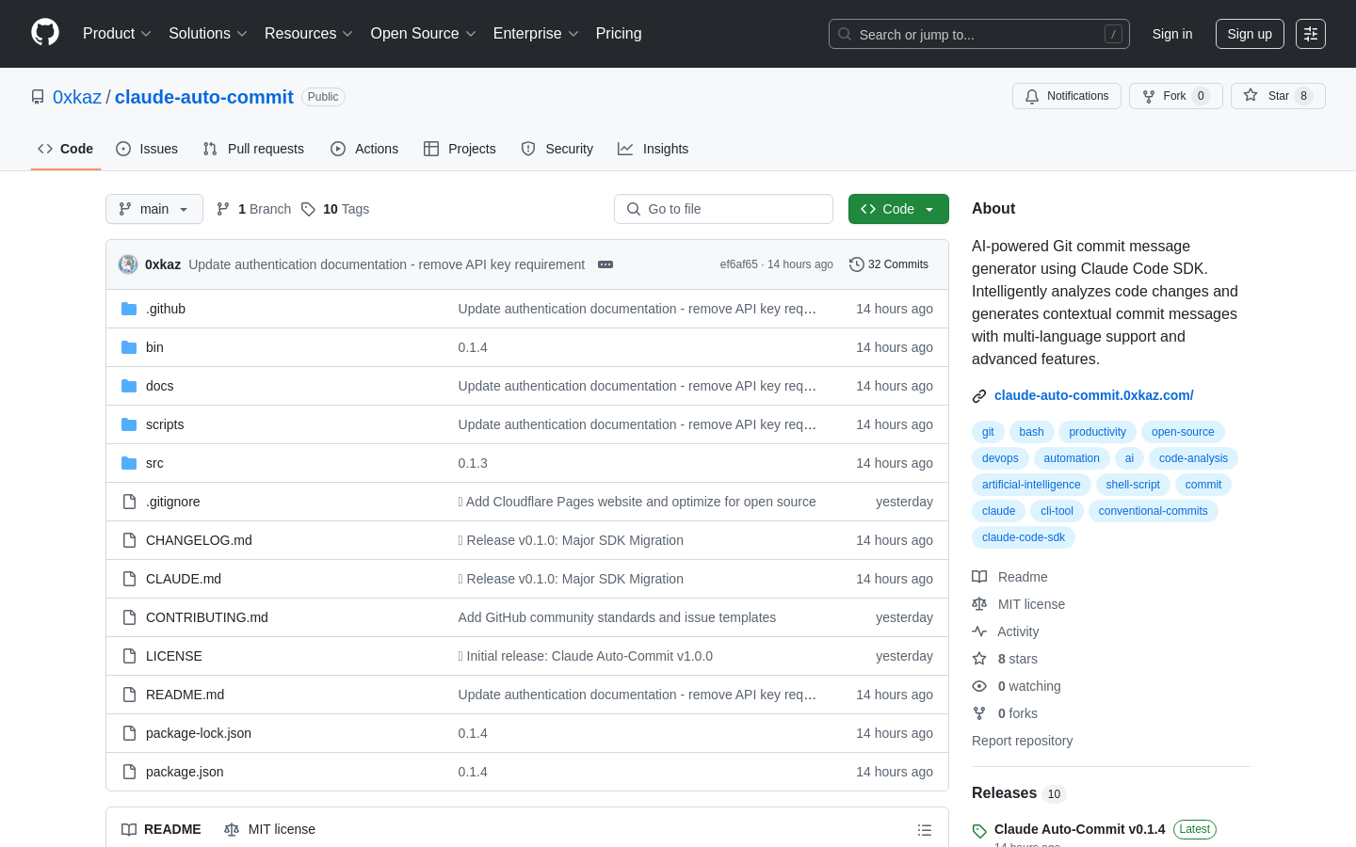Select the README tab below files
This screenshot has width=1356, height=847.
[x=161, y=829]
